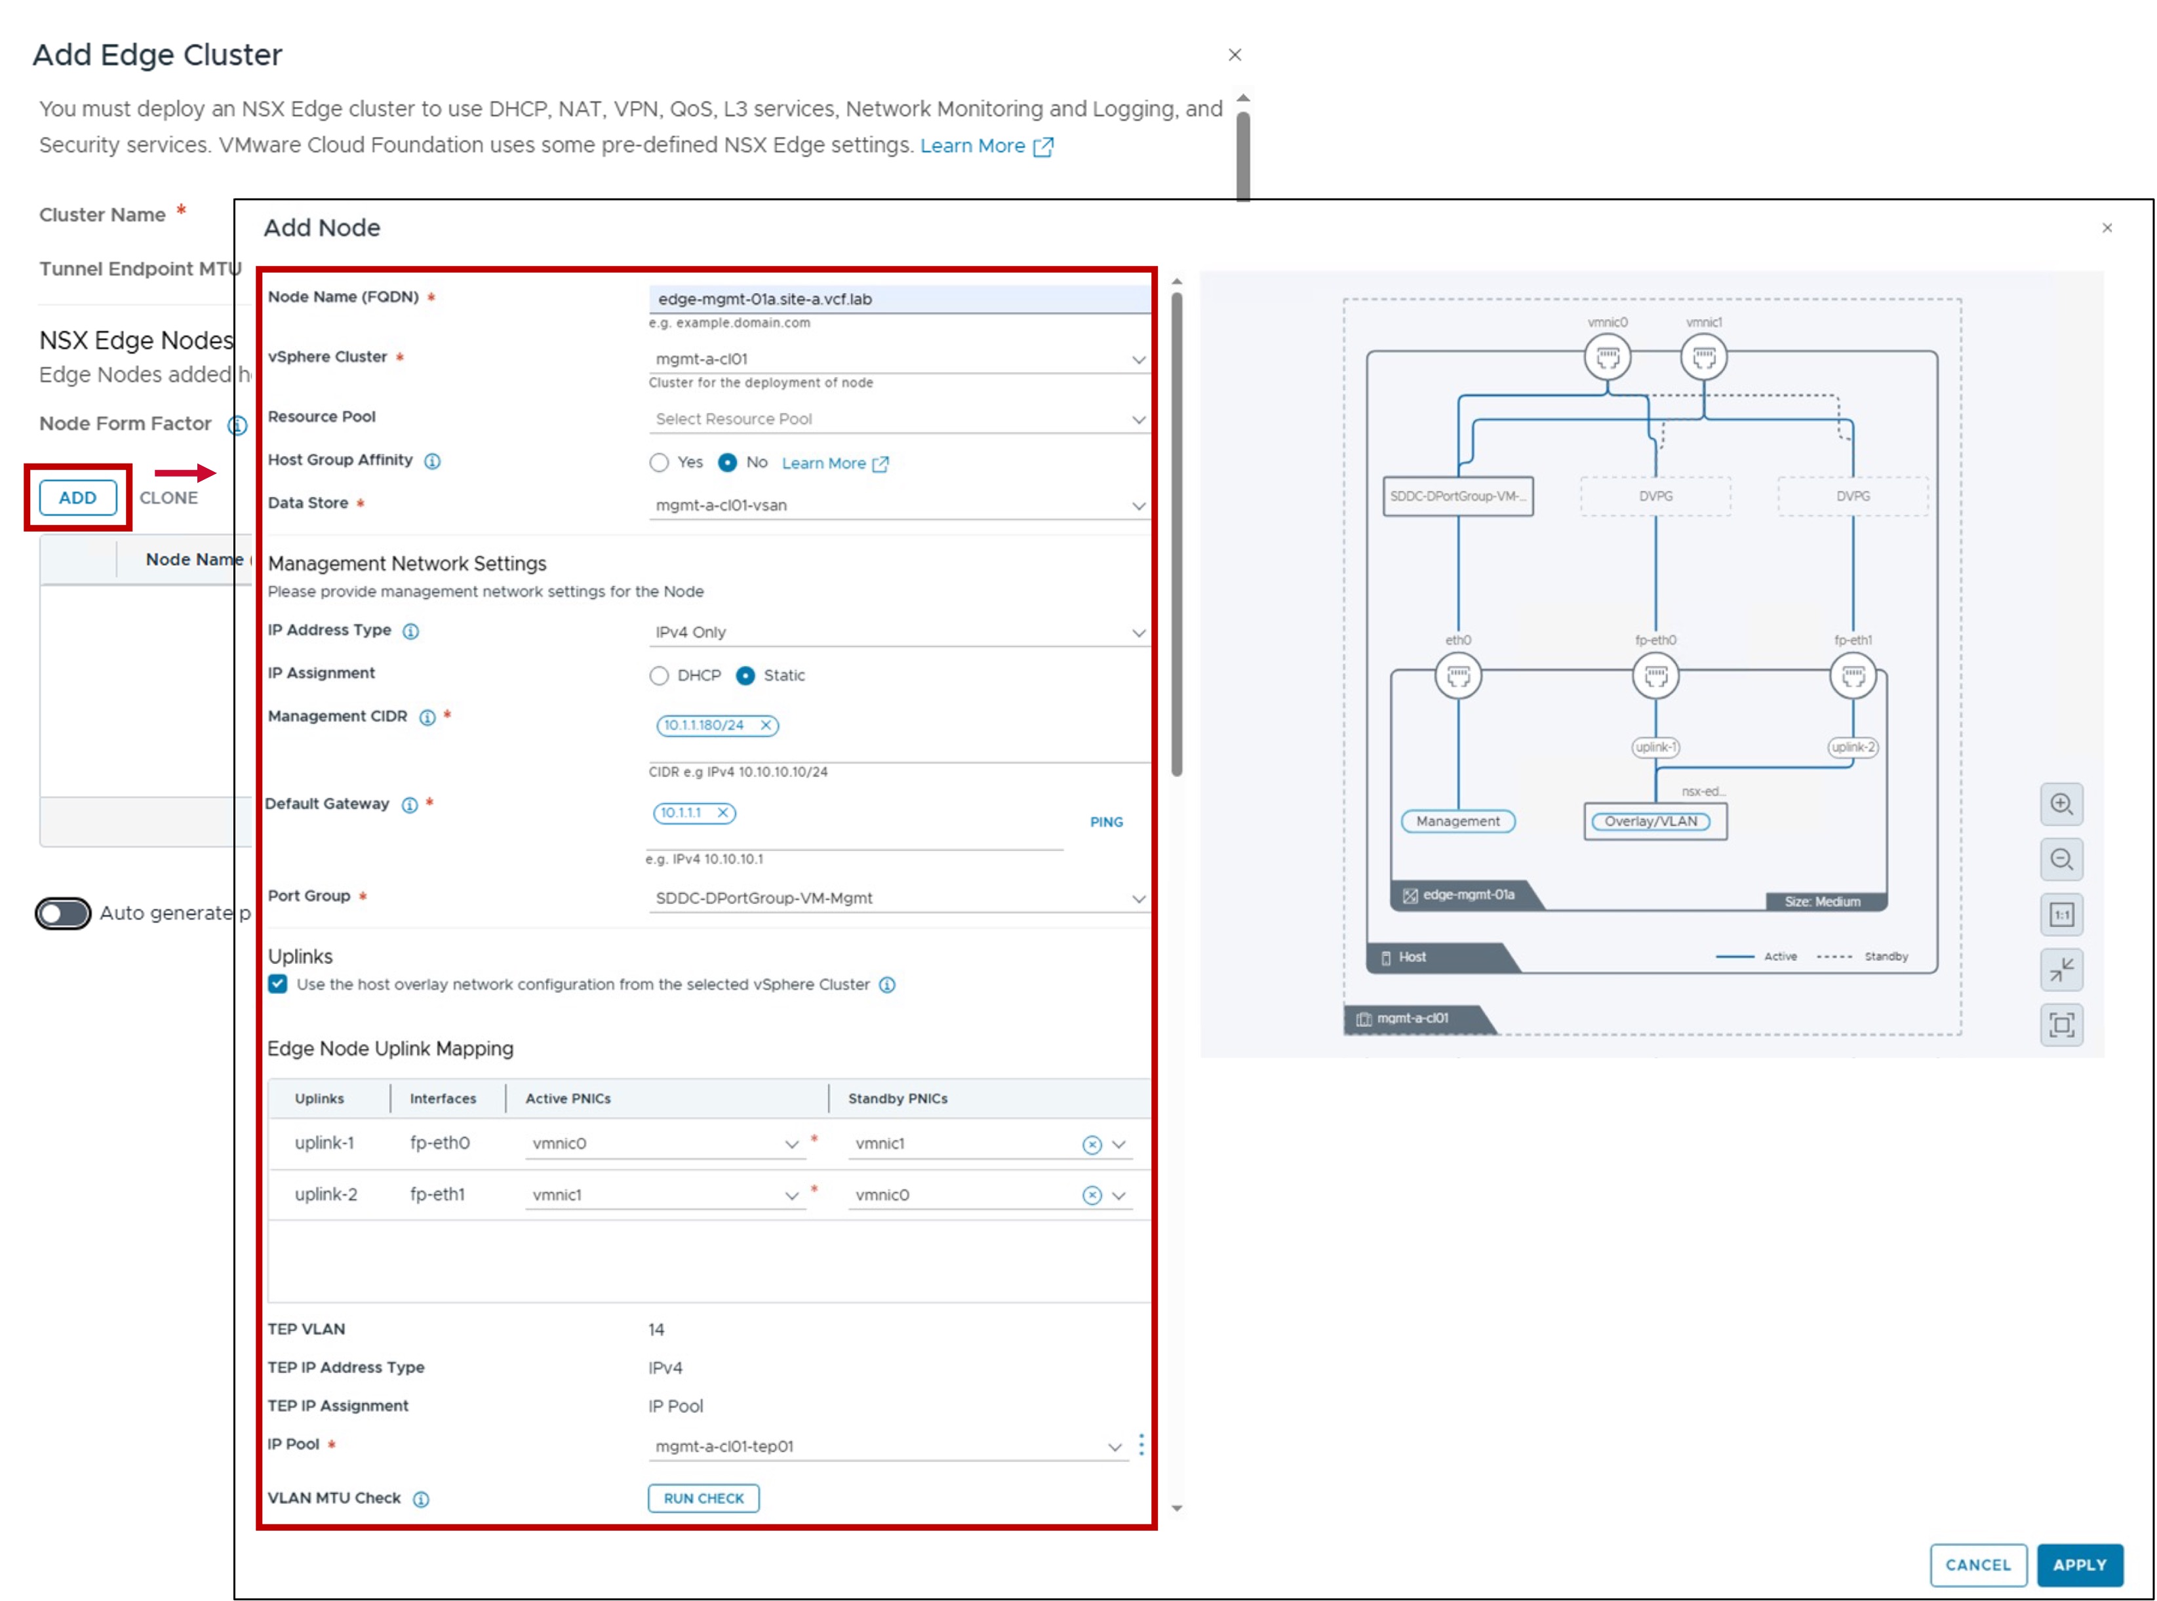Open IP Address Type info icon
This screenshot has height=1601, width=2157.
coord(411,632)
